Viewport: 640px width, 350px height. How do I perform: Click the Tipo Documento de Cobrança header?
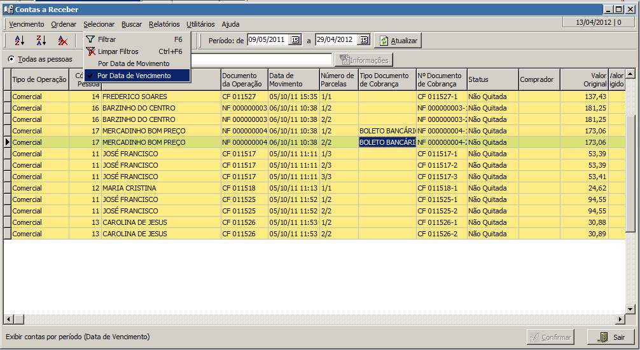click(x=387, y=79)
